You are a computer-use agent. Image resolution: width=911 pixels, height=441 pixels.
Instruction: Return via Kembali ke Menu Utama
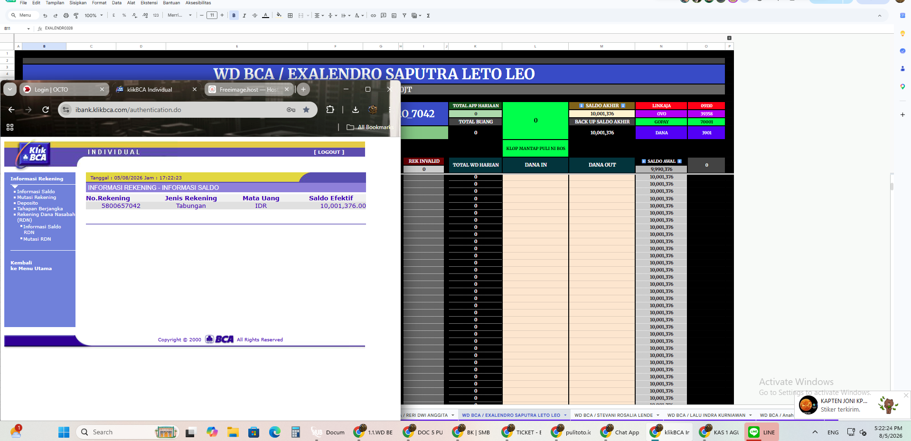(x=31, y=265)
